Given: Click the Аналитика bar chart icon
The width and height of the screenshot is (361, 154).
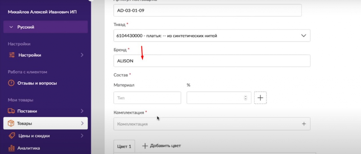Looking at the screenshot, I should pos(11,148).
